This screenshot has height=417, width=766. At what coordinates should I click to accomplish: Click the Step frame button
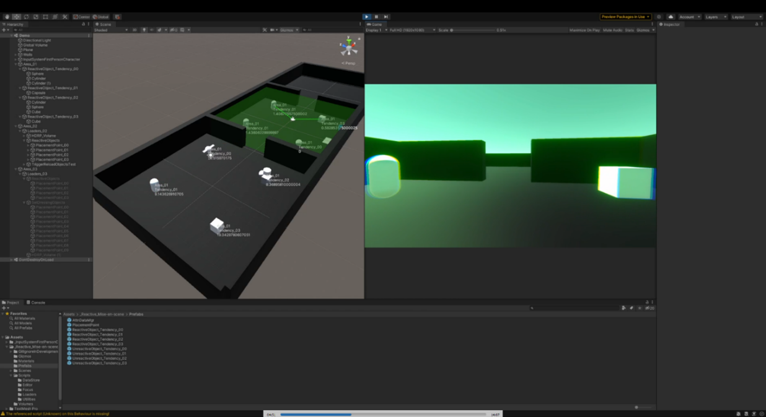pos(385,17)
